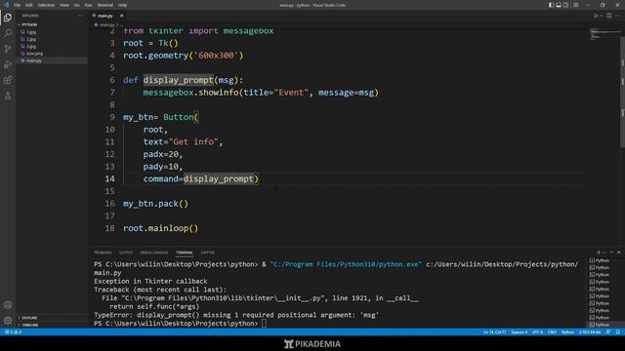Image resolution: width=625 pixels, height=351 pixels.
Task: Open the Help menu
Action: [123, 5]
